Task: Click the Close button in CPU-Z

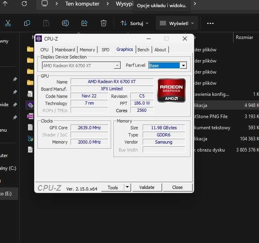Action: pyautogui.click(x=177, y=187)
